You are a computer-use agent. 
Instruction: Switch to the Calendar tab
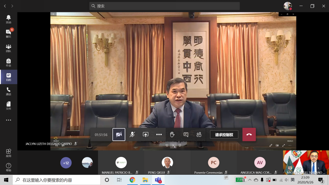[9, 77]
